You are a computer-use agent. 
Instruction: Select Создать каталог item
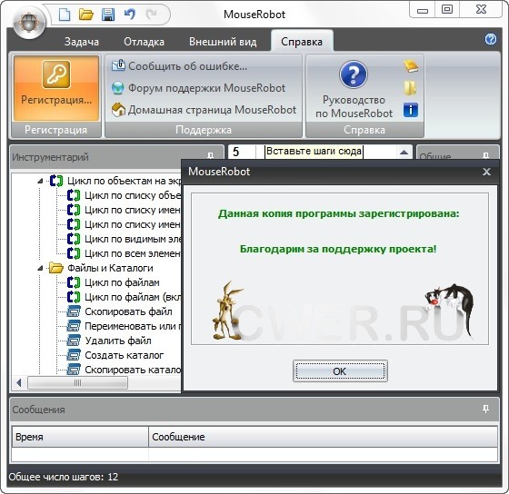click(124, 355)
